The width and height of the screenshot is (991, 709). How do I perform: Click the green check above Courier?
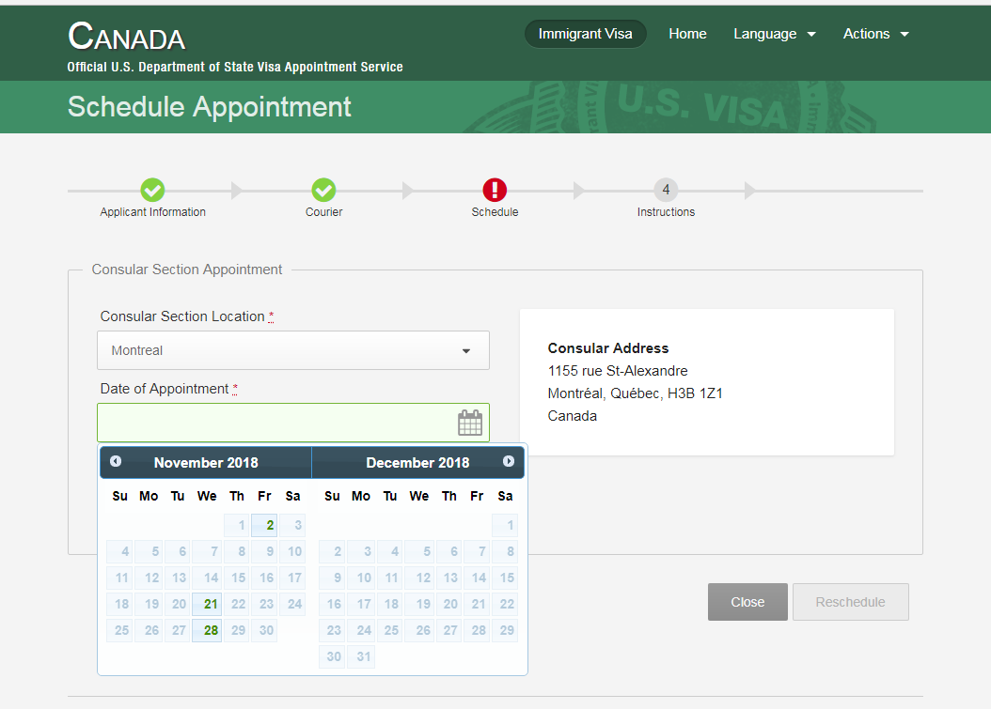coord(323,190)
